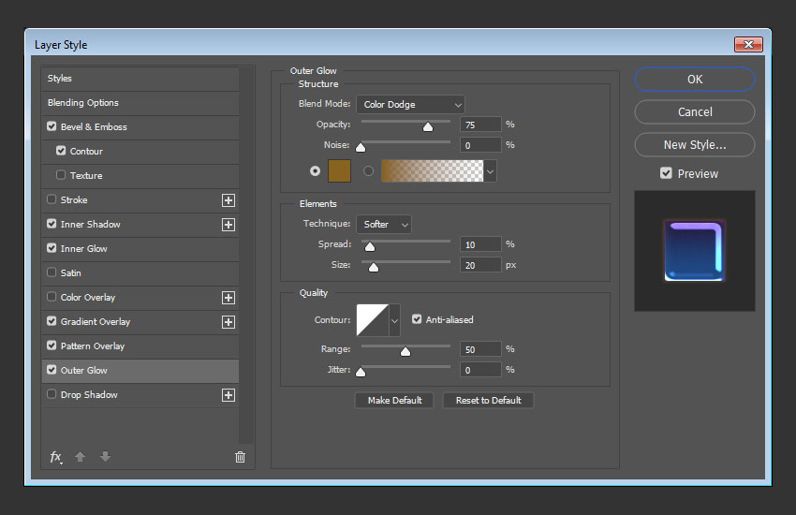Select the solid color glow radio button
The width and height of the screenshot is (796, 515).
(316, 171)
